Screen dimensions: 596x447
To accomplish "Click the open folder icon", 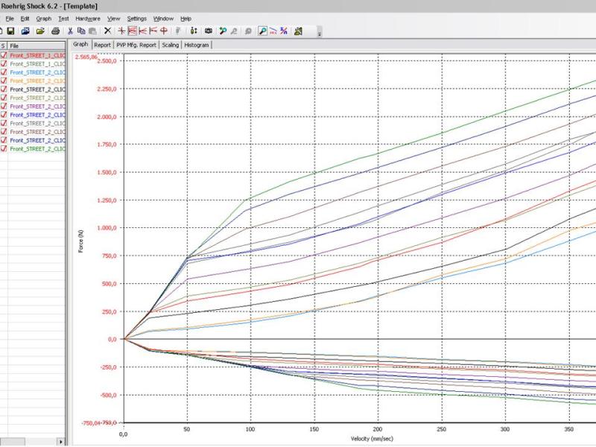I will (x=40, y=31).
